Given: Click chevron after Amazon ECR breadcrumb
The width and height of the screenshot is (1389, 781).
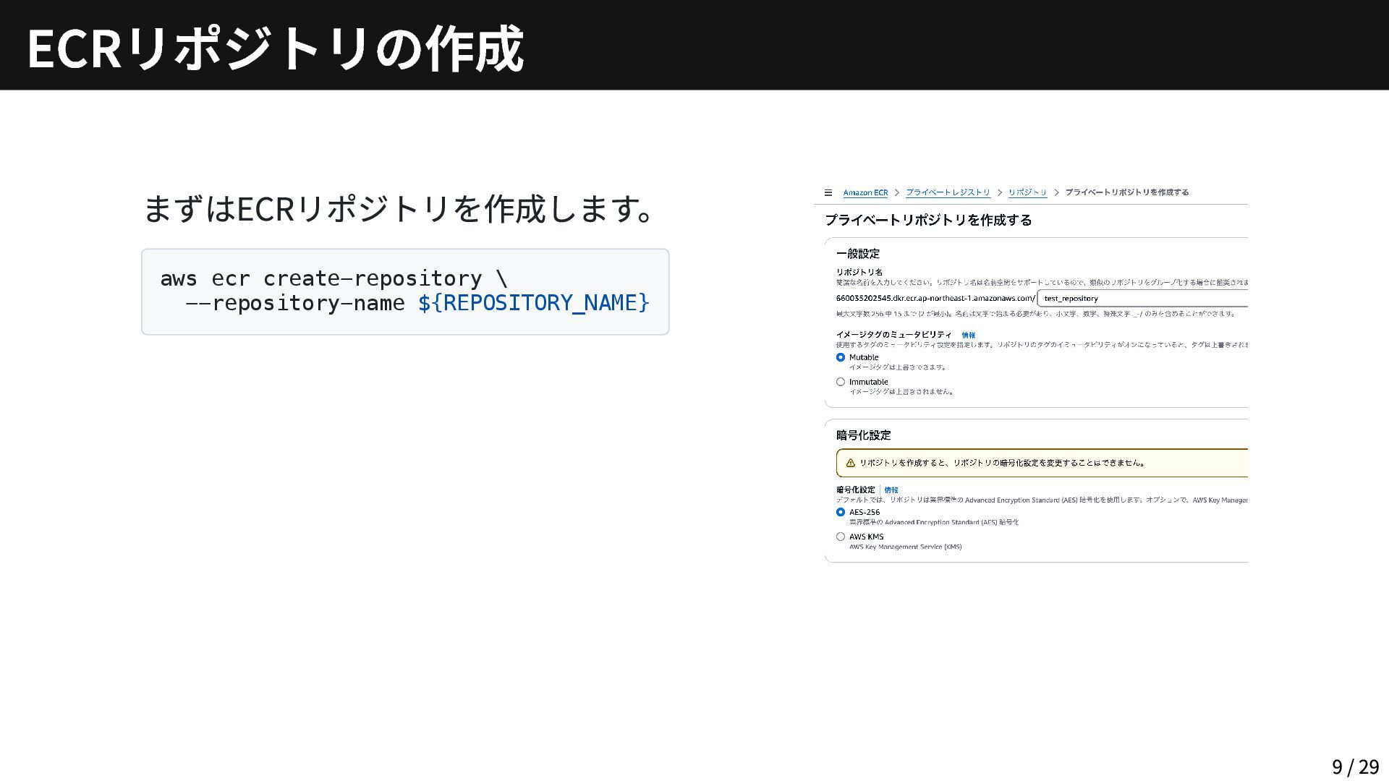Looking at the screenshot, I should [897, 192].
